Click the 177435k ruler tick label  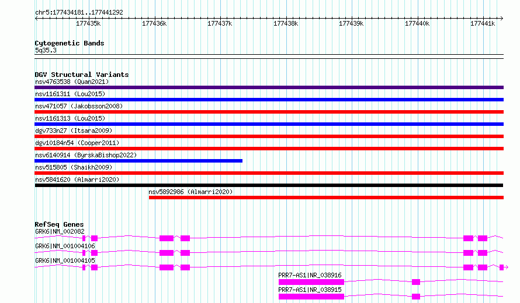coord(88,23)
